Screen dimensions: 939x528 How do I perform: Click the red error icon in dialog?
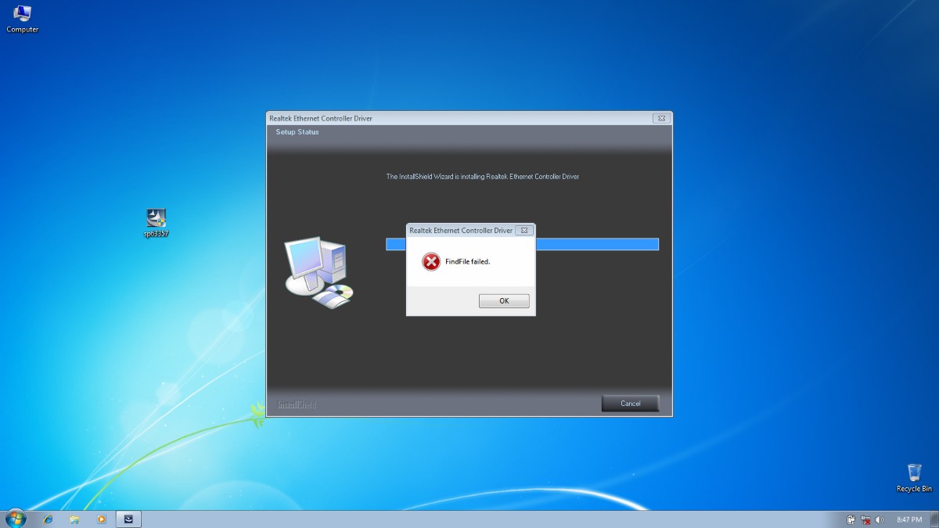pyautogui.click(x=431, y=262)
